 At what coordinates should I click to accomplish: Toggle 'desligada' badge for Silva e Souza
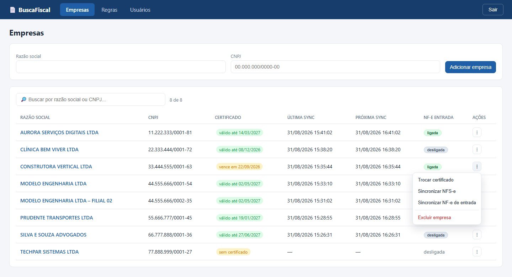[436, 235]
